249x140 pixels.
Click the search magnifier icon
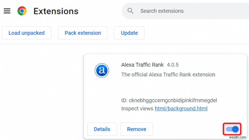point(130,11)
